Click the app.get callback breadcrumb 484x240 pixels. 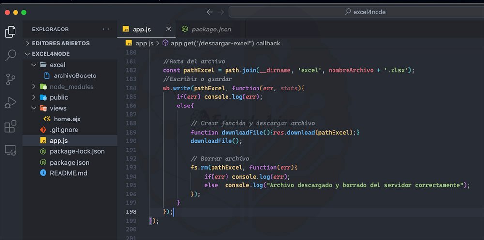[x=226, y=43]
